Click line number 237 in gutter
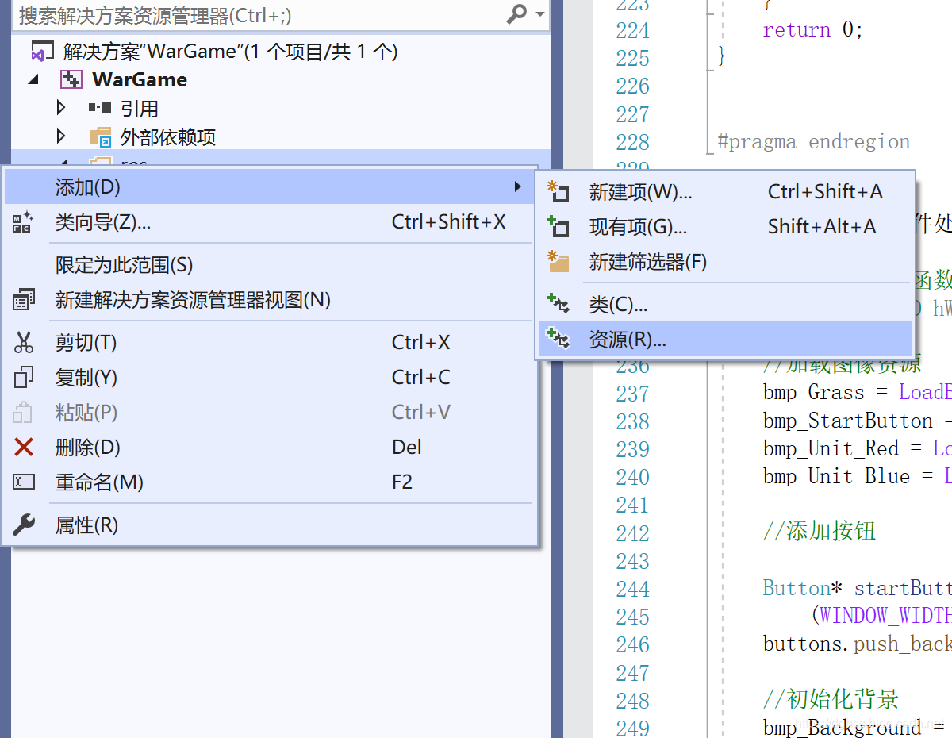This screenshot has width=952, height=738. [632, 394]
